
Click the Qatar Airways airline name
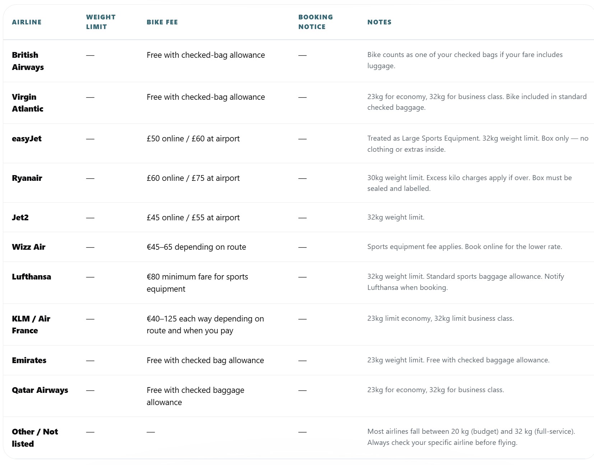[40, 390]
